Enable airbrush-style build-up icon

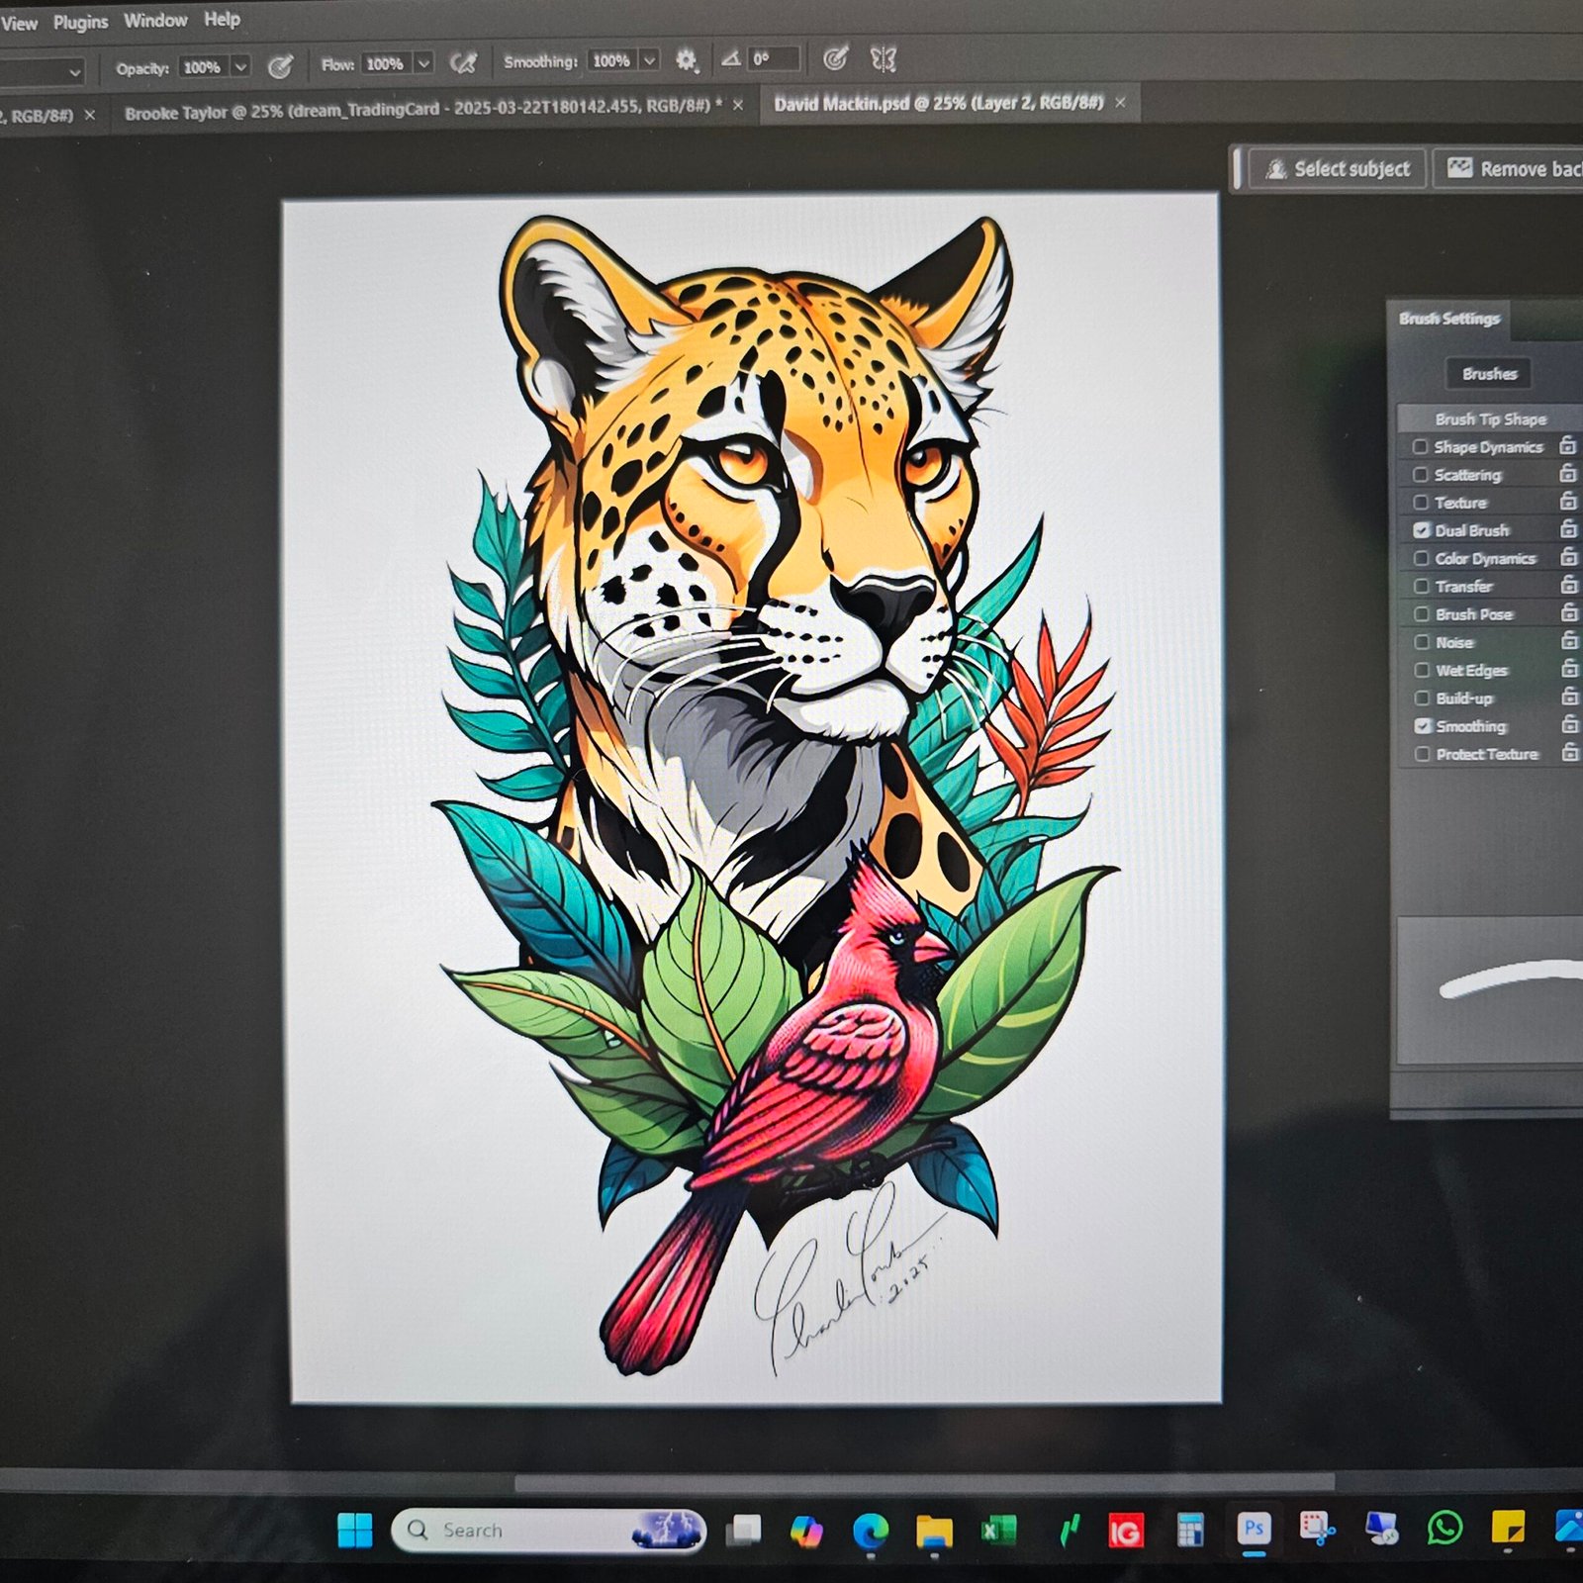click(462, 63)
